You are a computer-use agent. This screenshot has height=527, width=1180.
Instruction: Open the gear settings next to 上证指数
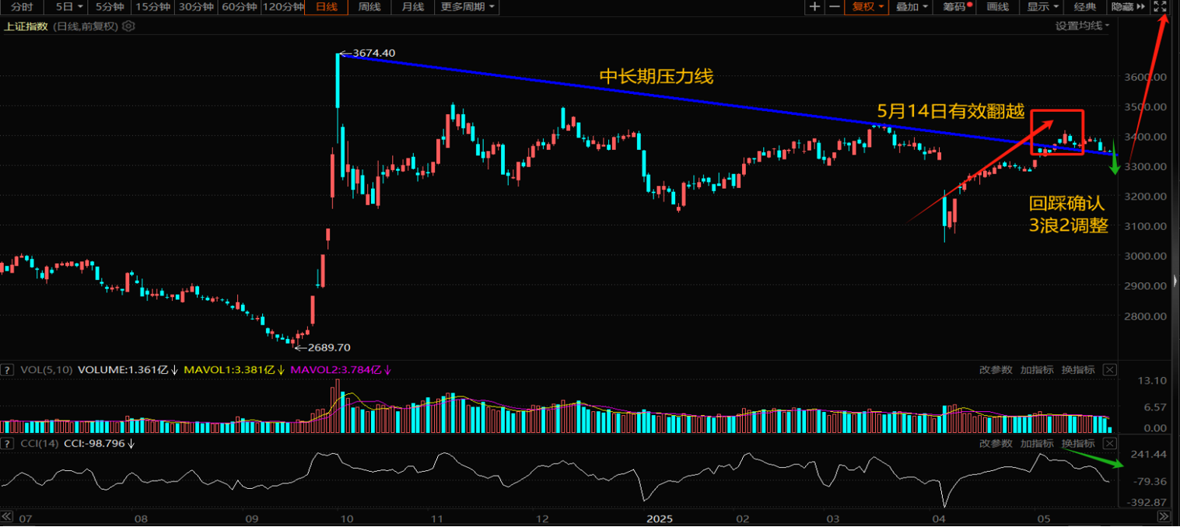(129, 26)
